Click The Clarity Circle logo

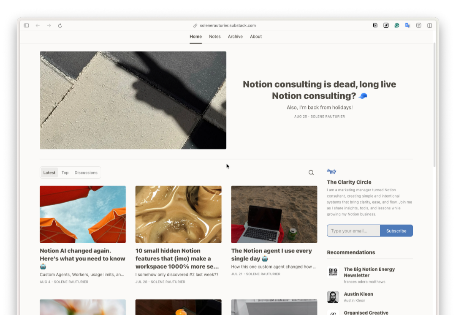click(x=331, y=171)
